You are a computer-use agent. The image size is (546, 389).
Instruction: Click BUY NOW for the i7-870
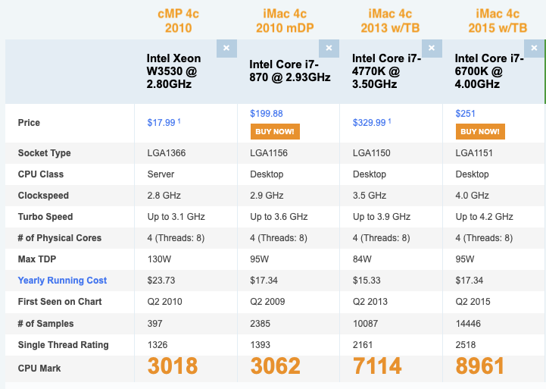coord(275,131)
